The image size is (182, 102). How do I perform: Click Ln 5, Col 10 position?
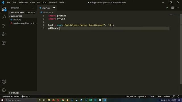tap(131, 96)
